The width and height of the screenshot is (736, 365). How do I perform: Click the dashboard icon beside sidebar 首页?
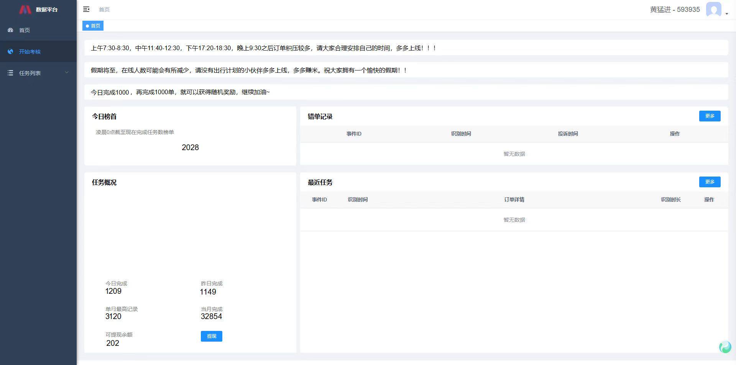pyautogui.click(x=10, y=30)
